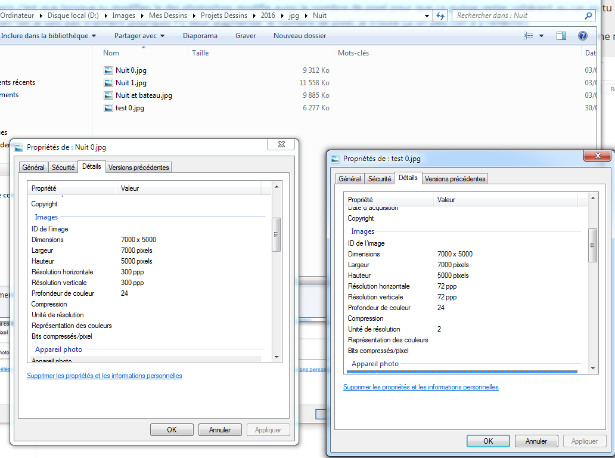Open the view options dropdown arrow
615x458 pixels.
(x=541, y=36)
